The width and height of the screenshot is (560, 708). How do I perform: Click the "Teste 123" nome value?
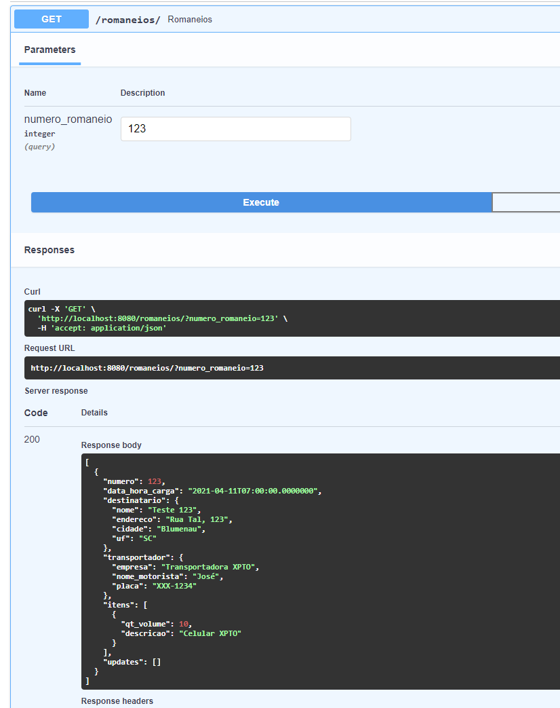coord(172,510)
